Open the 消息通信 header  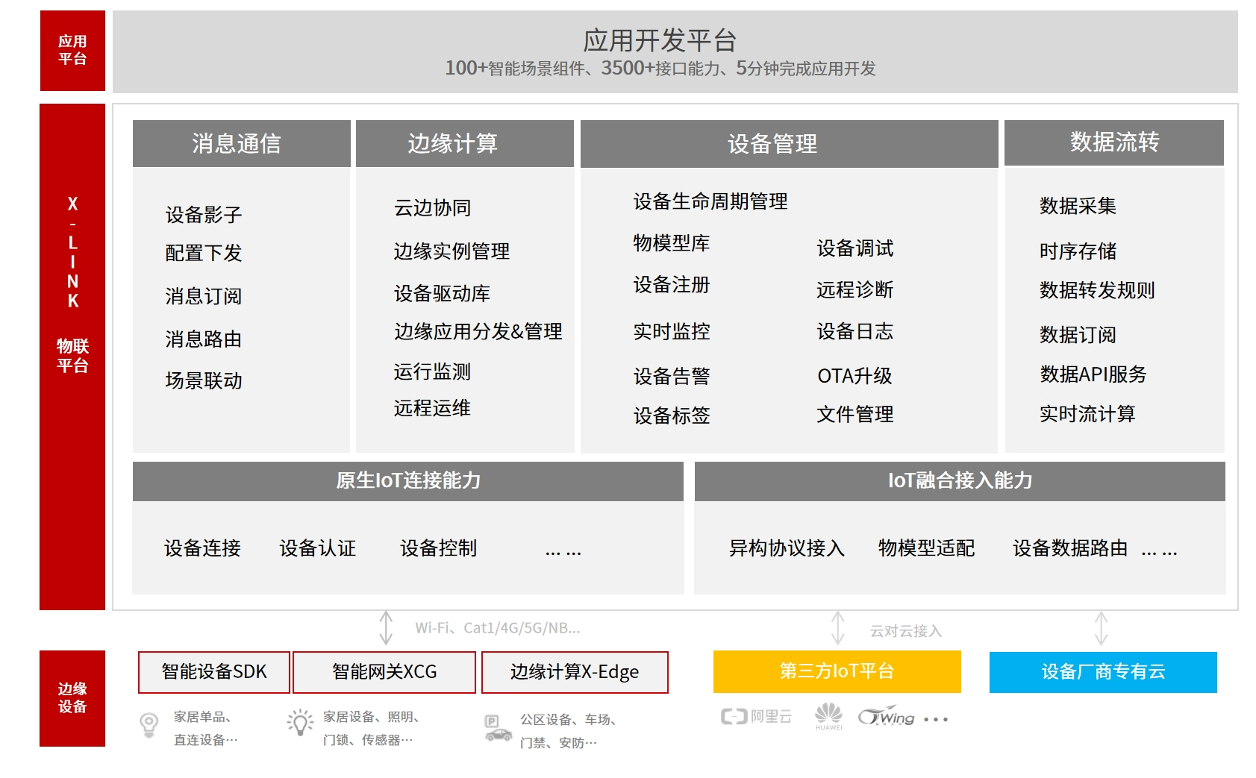coord(242,143)
